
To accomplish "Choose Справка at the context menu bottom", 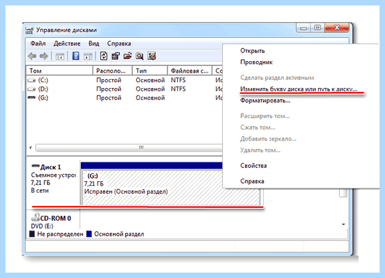I will (252, 181).
